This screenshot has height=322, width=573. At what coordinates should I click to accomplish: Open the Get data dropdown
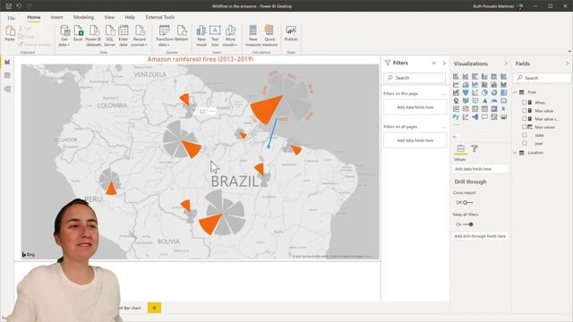64,36
